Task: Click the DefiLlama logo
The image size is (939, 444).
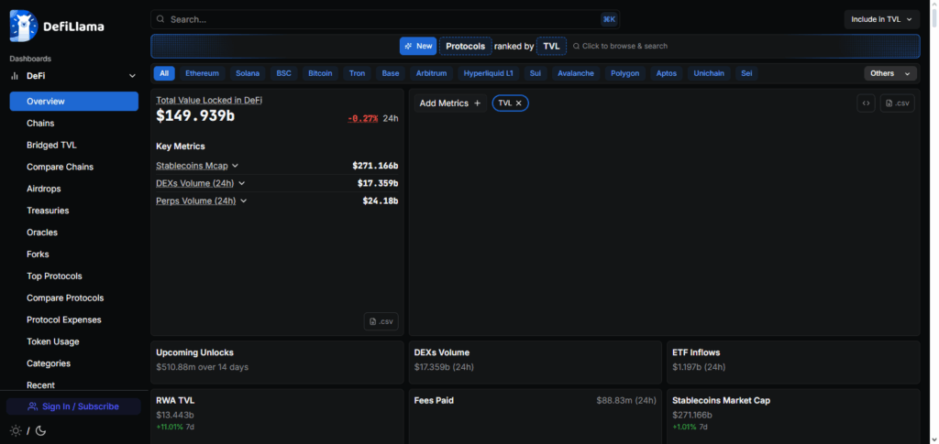Action: (57, 27)
